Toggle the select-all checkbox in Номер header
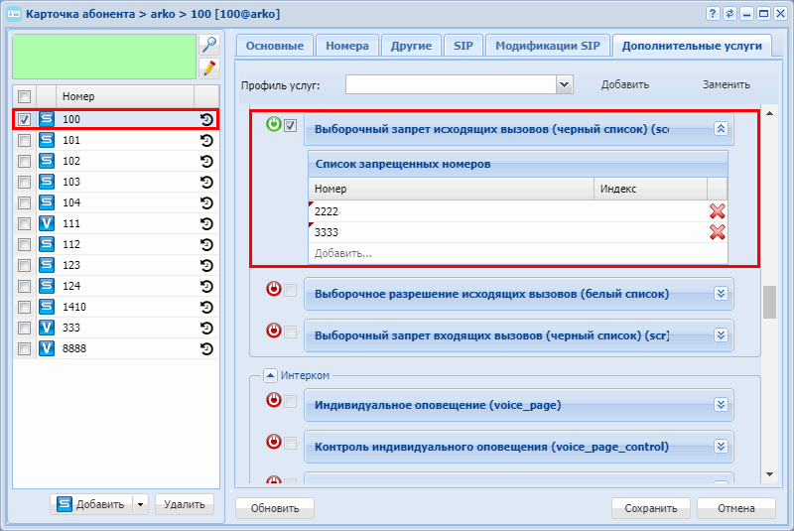The height and width of the screenshot is (531, 794). (x=24, y=96)
